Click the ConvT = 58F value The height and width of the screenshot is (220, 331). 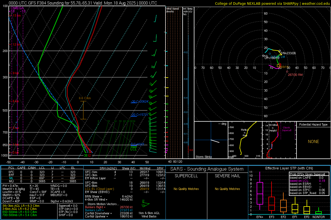pyautogui.click(x=38, y=192)
